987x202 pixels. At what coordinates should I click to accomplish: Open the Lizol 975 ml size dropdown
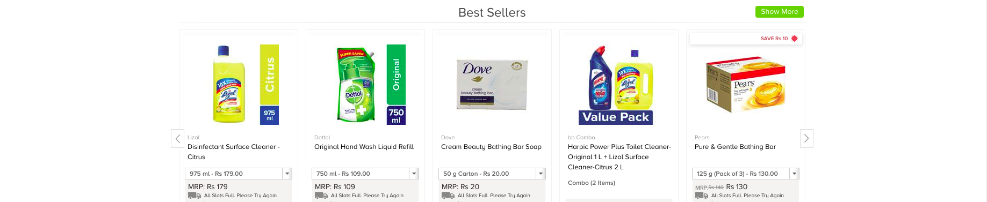(x=239, y=174)
